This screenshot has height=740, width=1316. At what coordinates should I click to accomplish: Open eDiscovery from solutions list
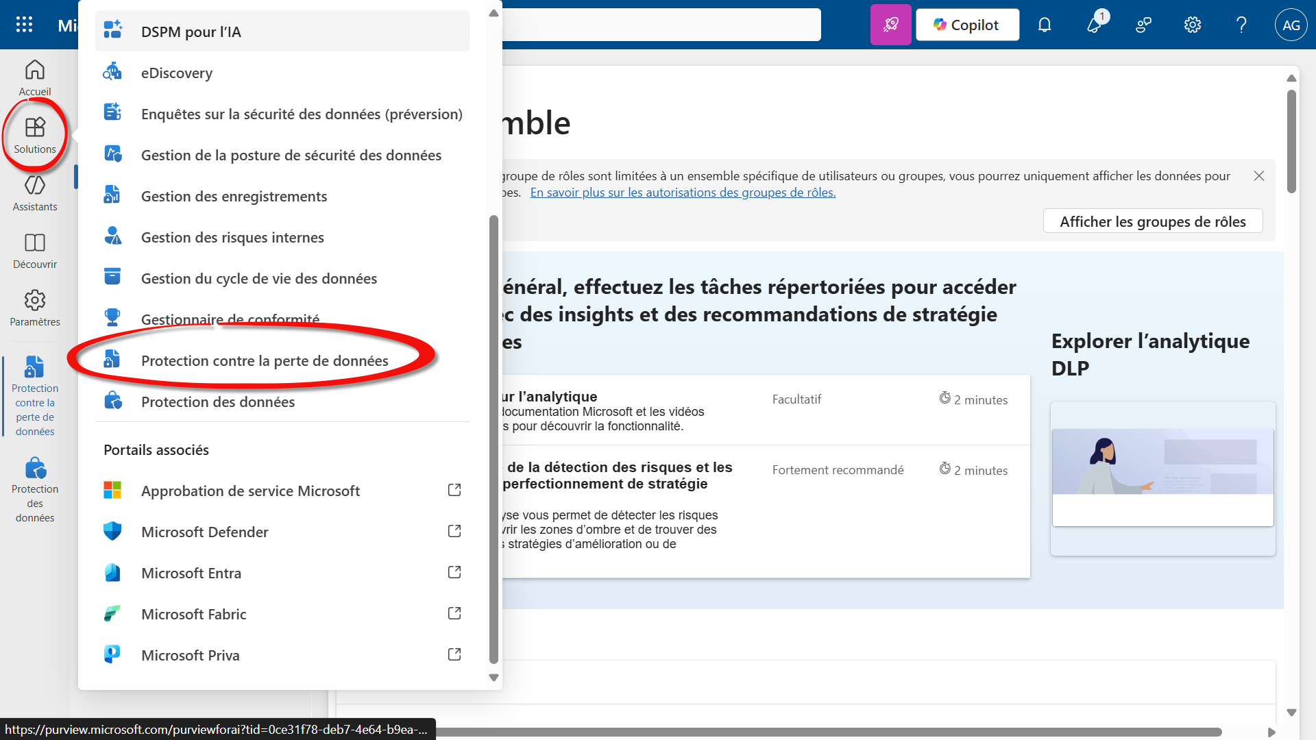coord(177,73)
